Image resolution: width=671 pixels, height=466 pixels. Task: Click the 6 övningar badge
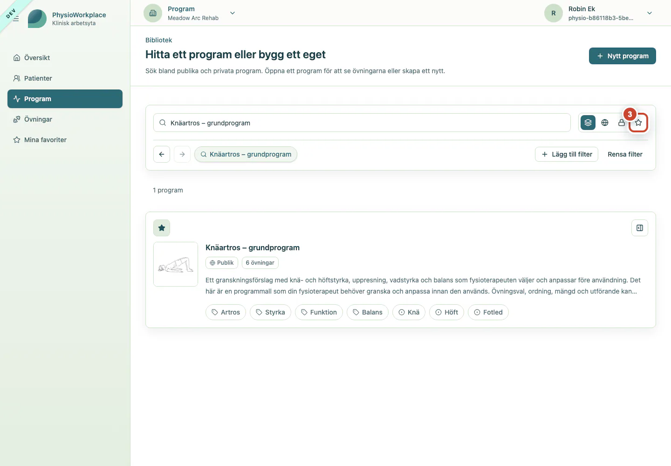coord(260,263)
